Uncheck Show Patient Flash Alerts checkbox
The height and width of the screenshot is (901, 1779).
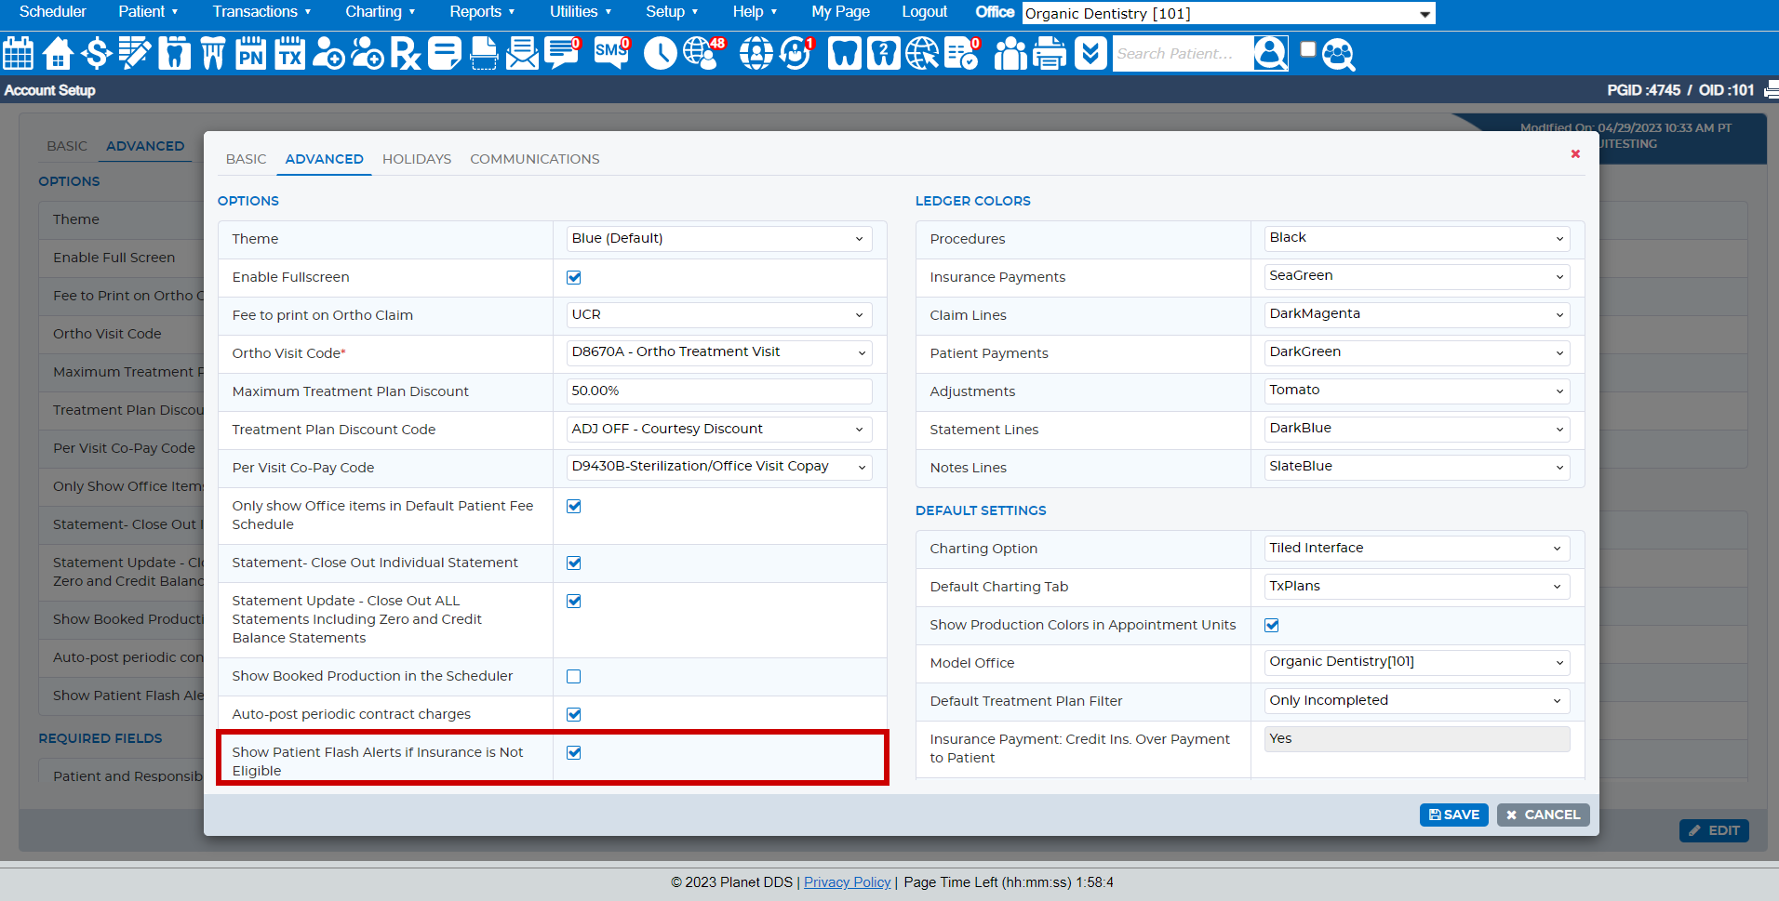[x=574, y=752]
